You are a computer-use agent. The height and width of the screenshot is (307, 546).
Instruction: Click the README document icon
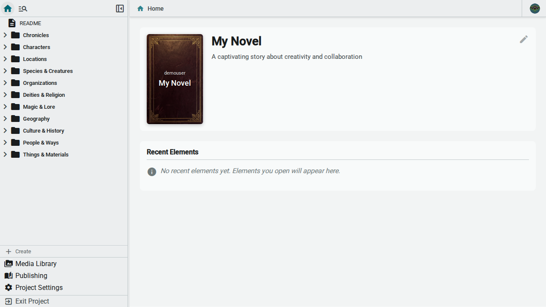click(12, 23)
